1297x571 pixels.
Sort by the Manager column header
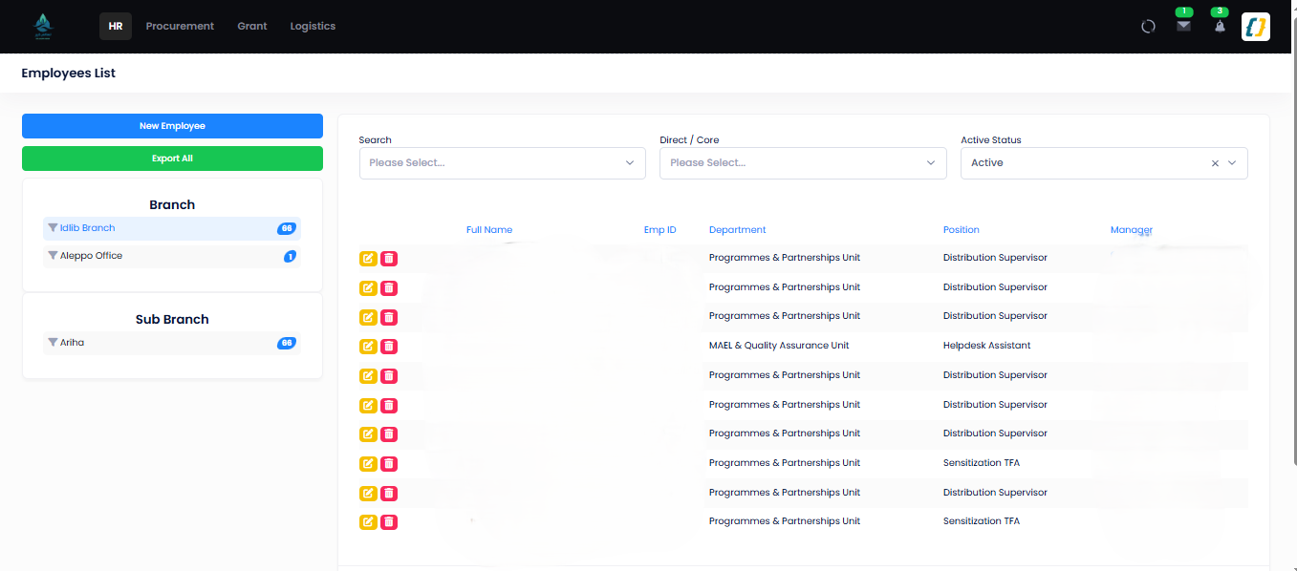(x=1132, y=230)
